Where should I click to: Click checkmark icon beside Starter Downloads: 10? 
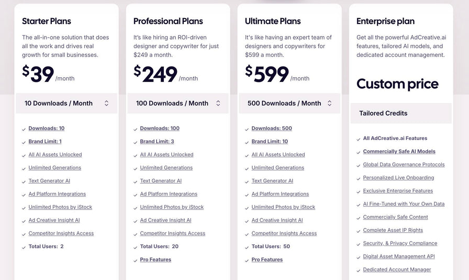(24, 129)
